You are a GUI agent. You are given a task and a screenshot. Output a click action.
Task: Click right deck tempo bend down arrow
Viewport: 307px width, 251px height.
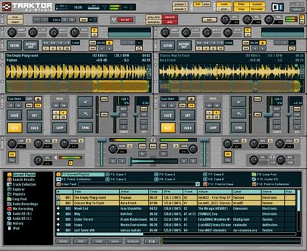[238, 114]
